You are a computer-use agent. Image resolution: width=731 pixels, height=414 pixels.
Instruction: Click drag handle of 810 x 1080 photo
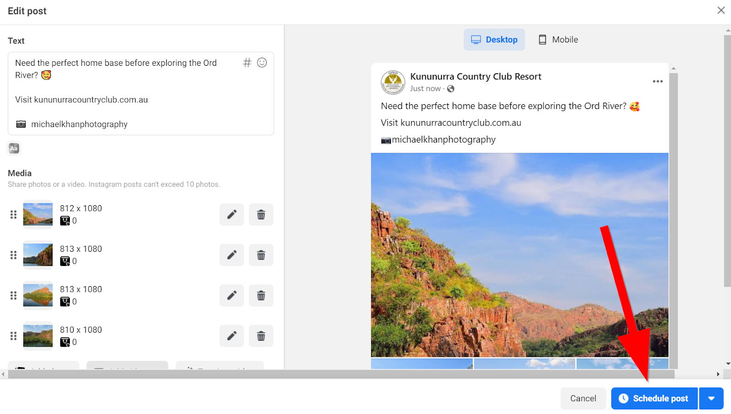coord(13,336)
